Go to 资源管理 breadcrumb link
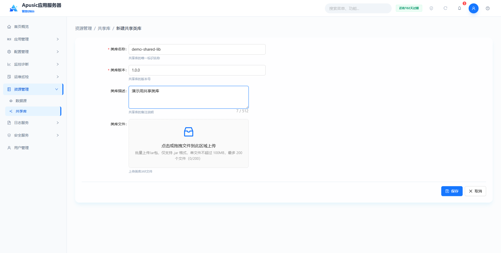Viewport: 501px width, 253px height. click(x=83, y=28)
